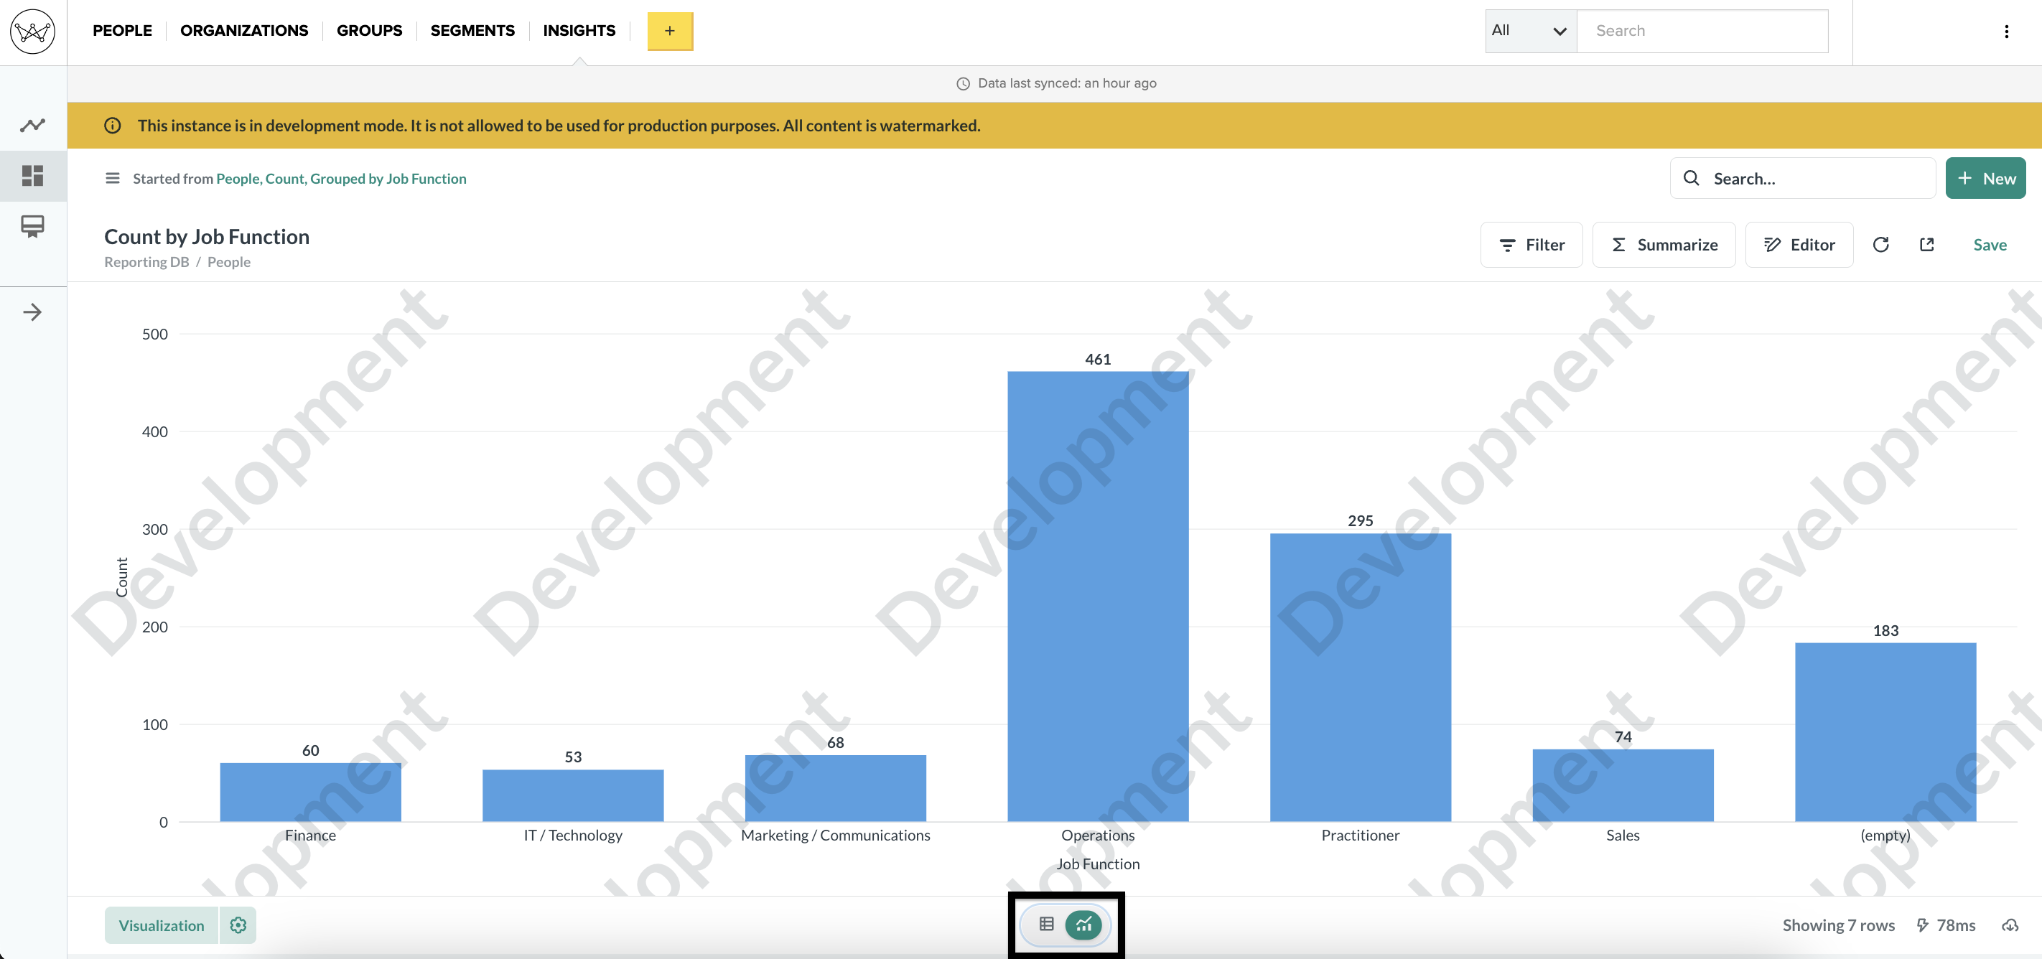Open the three-dot options menu

point(2006,32)
